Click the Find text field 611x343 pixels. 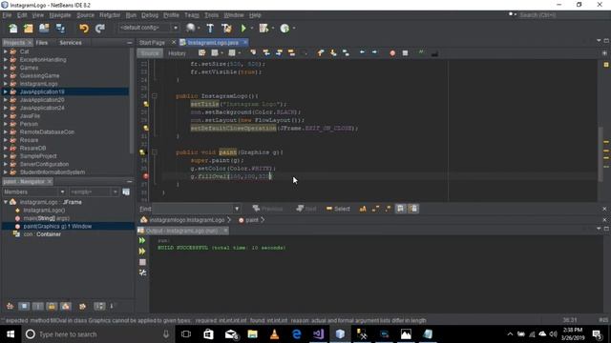(x=193, y=209)
